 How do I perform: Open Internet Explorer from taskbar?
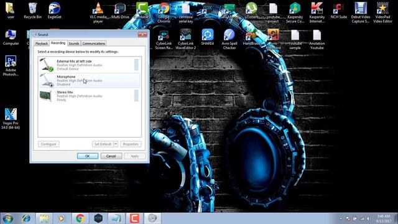click(x=26, y=218)
